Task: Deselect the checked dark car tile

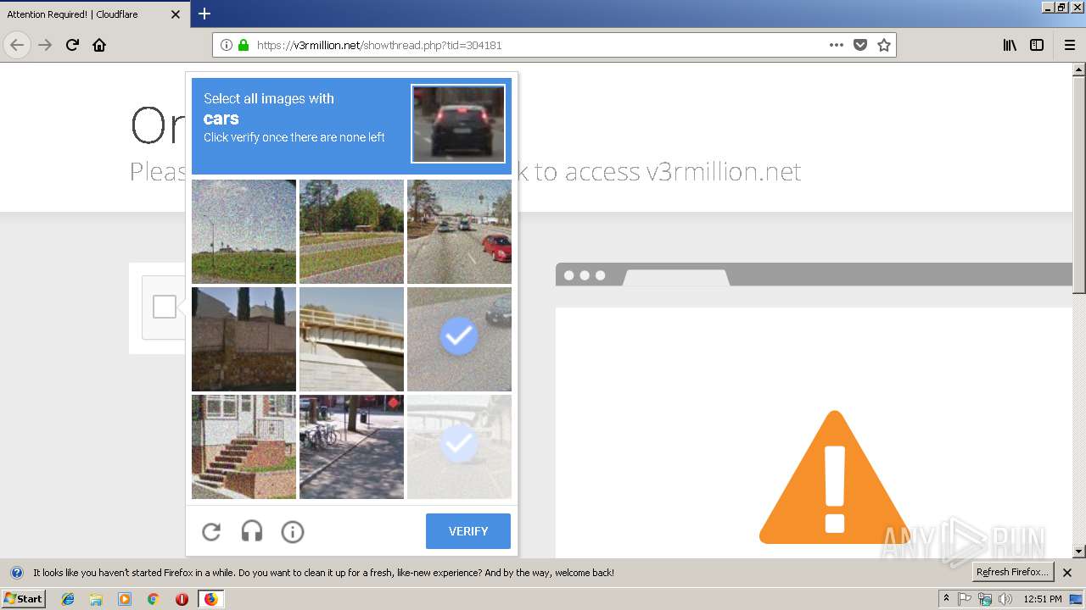Action: [459, 339]
